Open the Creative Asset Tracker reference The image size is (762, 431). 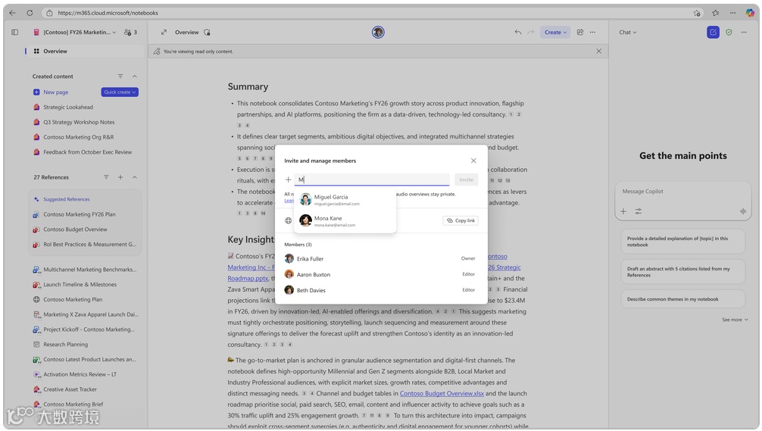click(70, 389)
